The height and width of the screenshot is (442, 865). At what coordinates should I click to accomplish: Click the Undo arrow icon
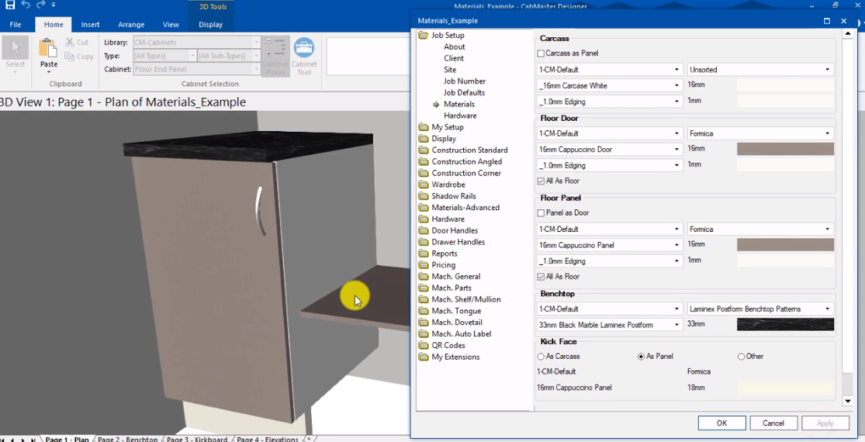(x=26, y=5)
